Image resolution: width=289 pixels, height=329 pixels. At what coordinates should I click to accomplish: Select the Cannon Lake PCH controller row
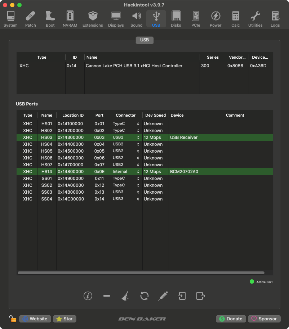click(145, 66)
